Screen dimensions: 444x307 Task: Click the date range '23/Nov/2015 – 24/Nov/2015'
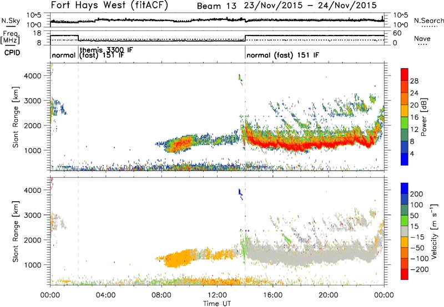pos(310,6)
